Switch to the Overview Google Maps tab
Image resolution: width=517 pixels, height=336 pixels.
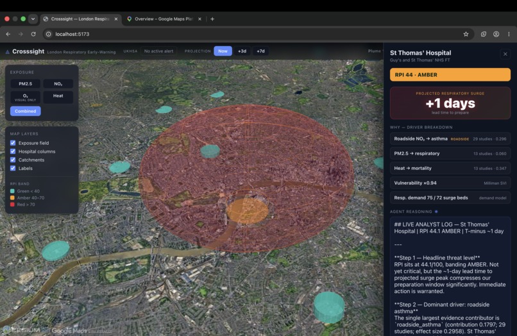164,19
